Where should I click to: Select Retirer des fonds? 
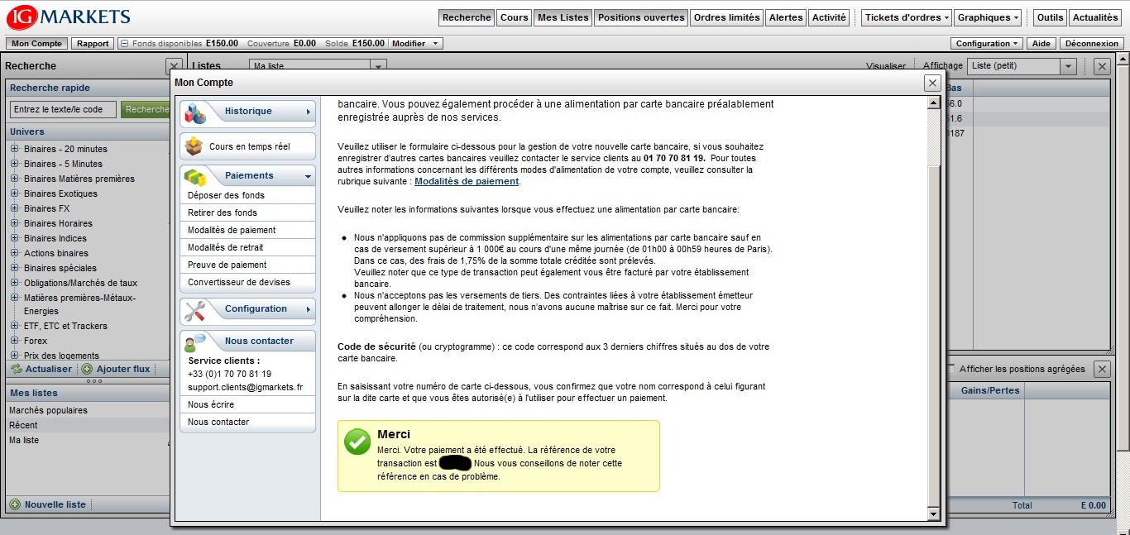coord(247,213)
